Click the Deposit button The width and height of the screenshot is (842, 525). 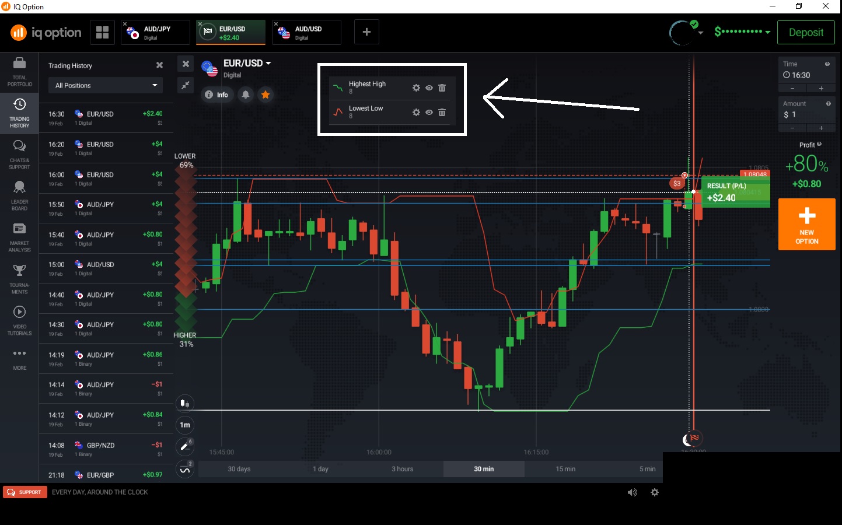[x=806, y=33]
